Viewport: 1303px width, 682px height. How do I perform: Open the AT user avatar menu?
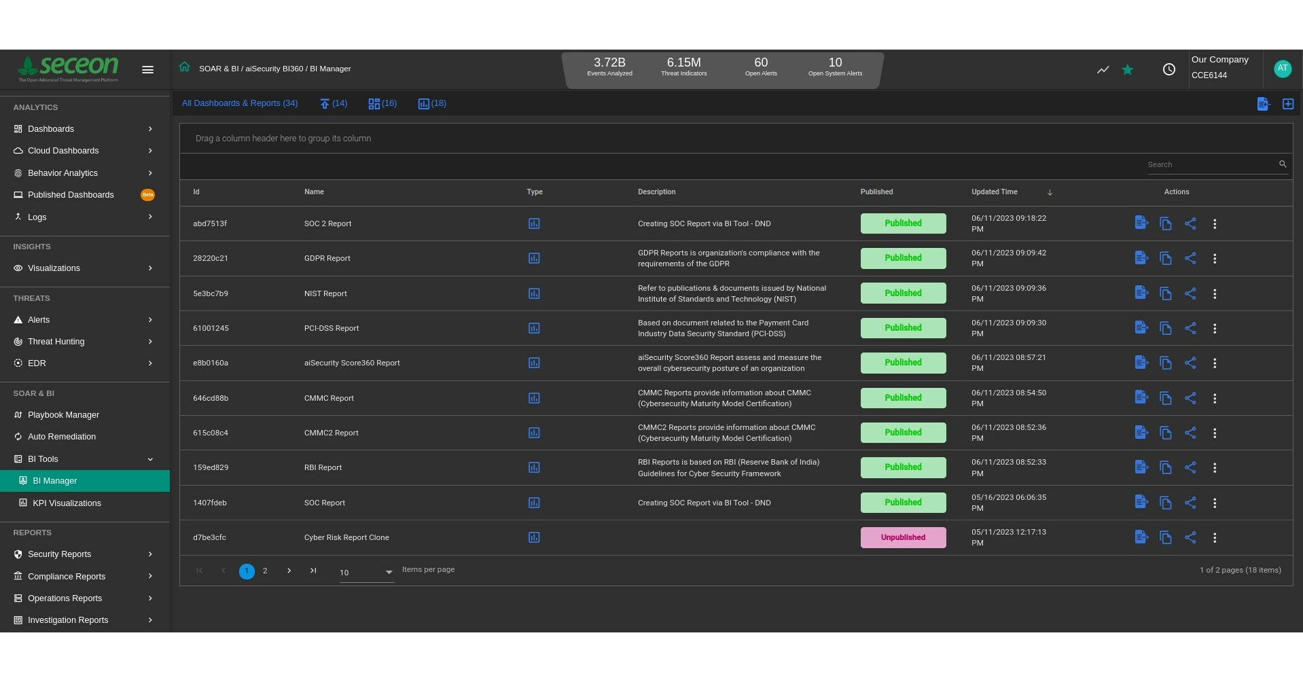click(x=1282, y=69)
